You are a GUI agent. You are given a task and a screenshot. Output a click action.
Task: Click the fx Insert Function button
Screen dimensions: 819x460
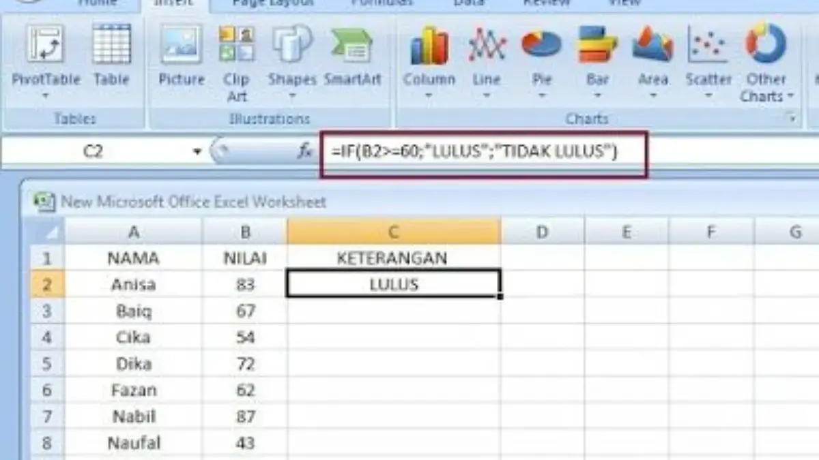[305, 151]
